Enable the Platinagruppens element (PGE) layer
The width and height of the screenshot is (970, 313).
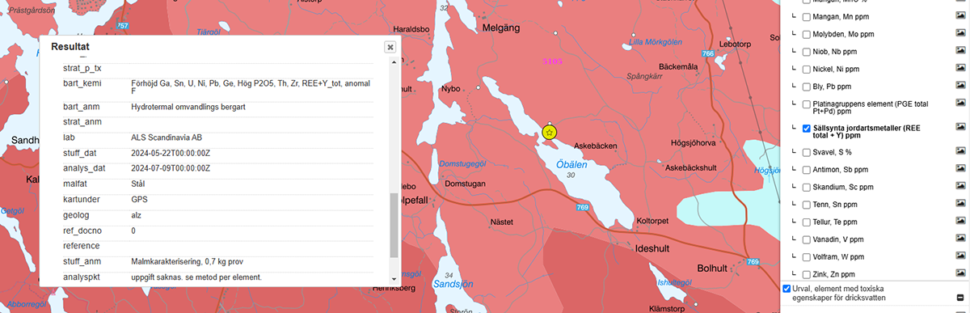click(807, 104)
